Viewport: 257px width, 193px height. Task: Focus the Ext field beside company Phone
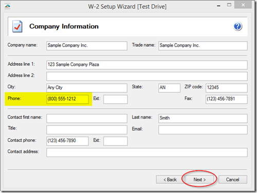(116, 99)
